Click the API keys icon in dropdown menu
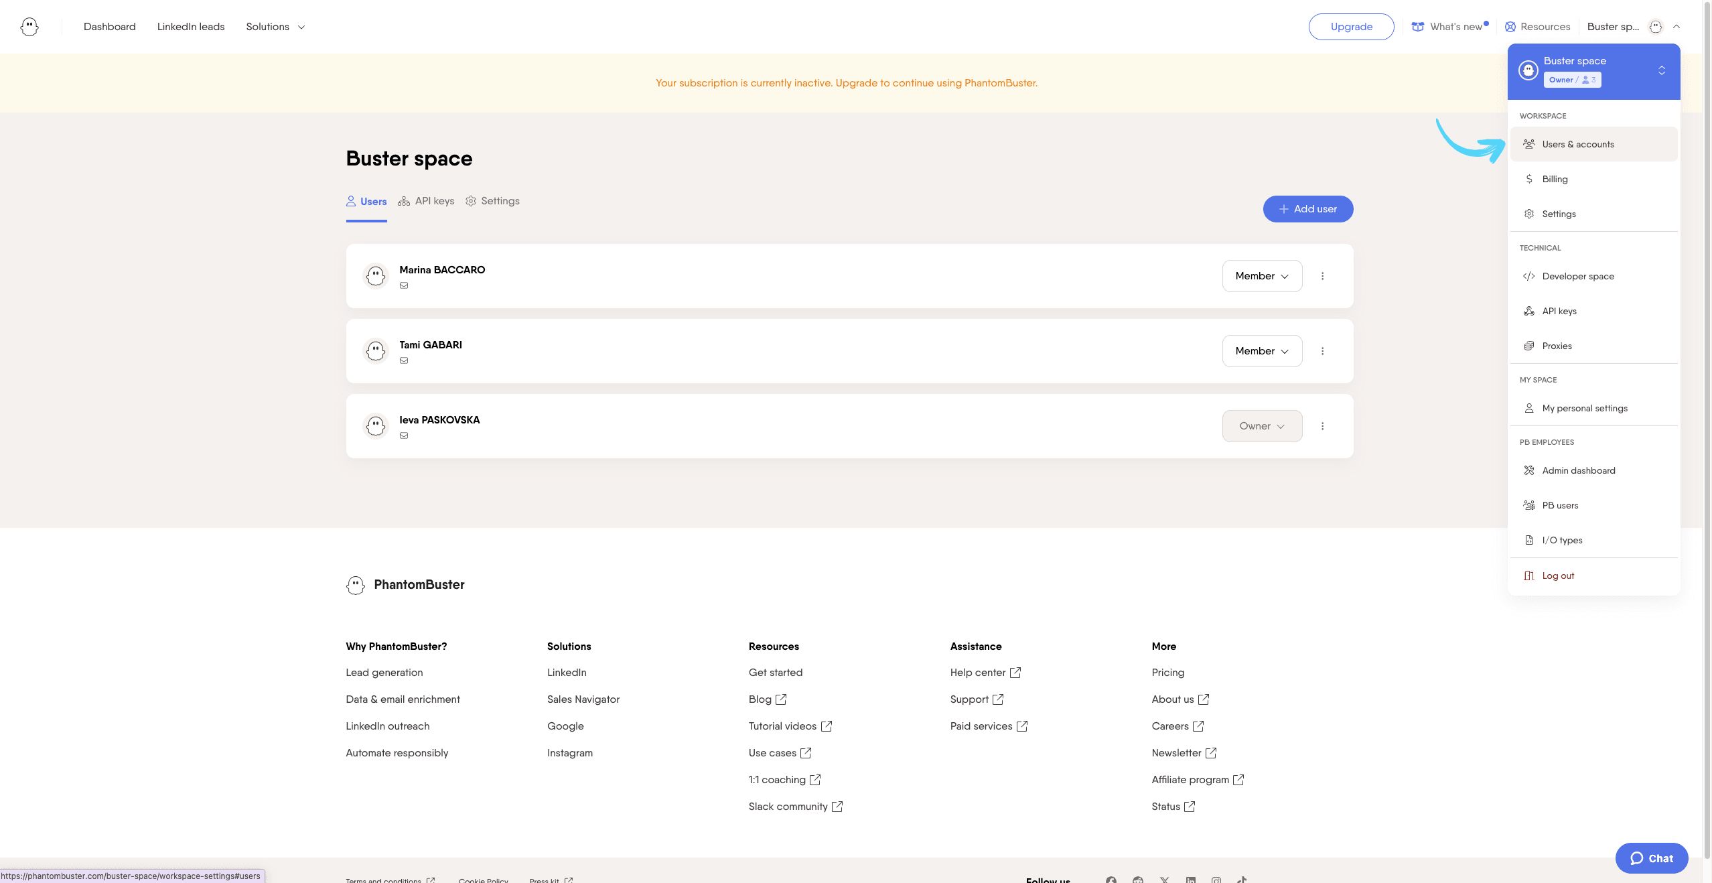Screen dimensions: 1712x883 1529,311
